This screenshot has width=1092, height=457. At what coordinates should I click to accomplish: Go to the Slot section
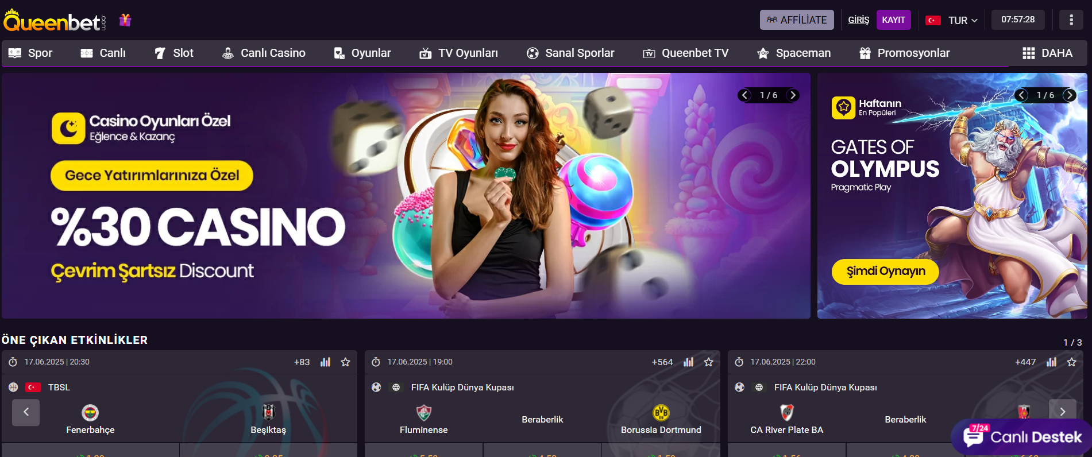pos(174,53)
